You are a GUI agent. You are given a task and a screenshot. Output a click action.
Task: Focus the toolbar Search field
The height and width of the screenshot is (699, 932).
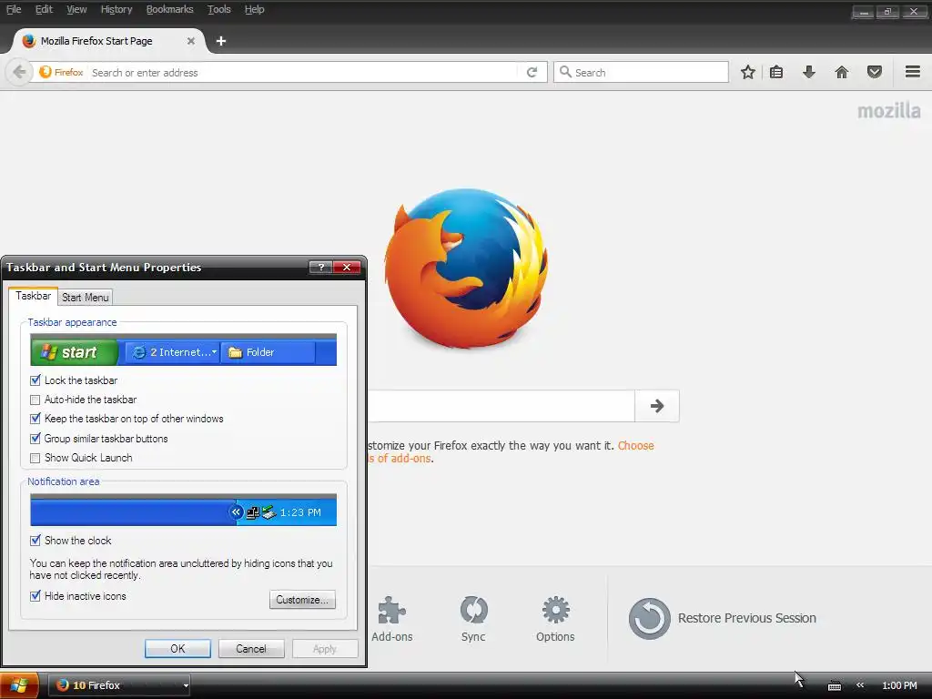click(641, 72)
